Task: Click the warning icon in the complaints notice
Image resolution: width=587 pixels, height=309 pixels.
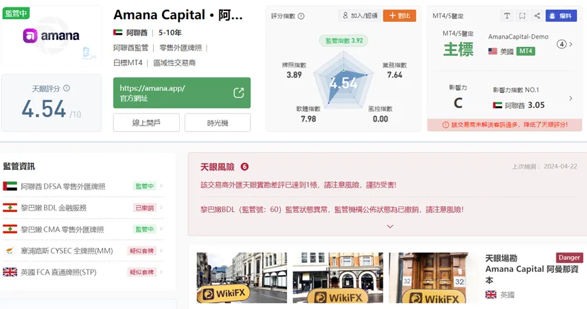Action: (445, 125)
